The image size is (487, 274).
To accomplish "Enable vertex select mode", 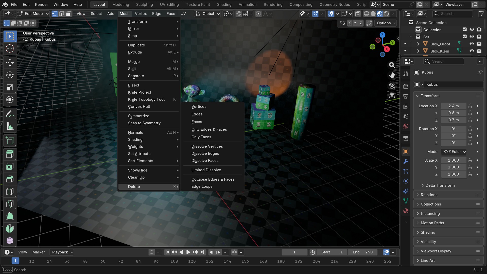I will pos(55,14).
